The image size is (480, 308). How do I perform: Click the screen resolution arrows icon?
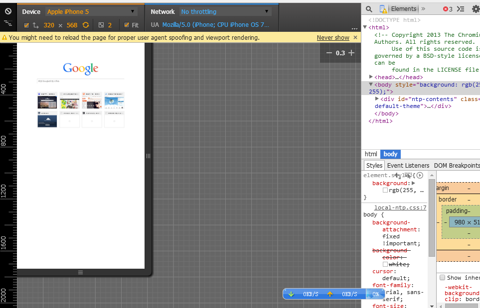pyautogui.click(x=35, y=25)
